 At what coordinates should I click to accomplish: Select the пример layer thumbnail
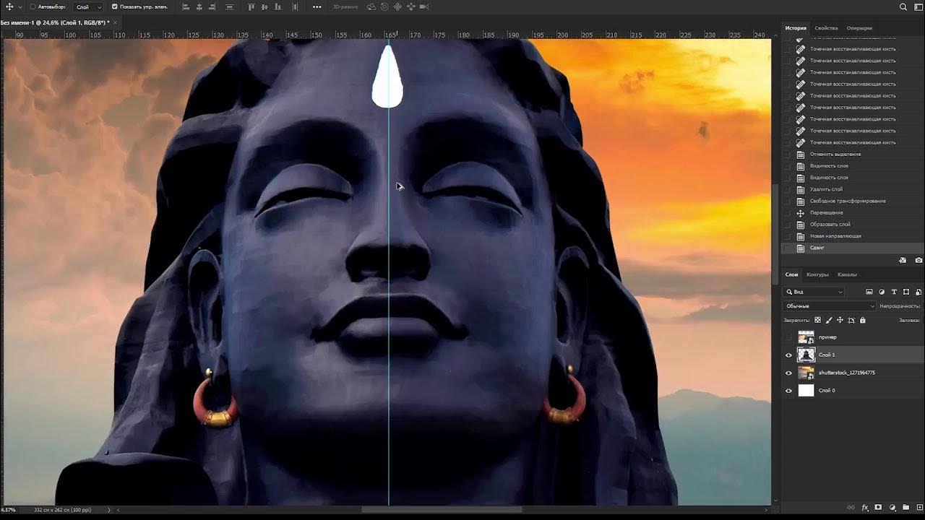806,337
